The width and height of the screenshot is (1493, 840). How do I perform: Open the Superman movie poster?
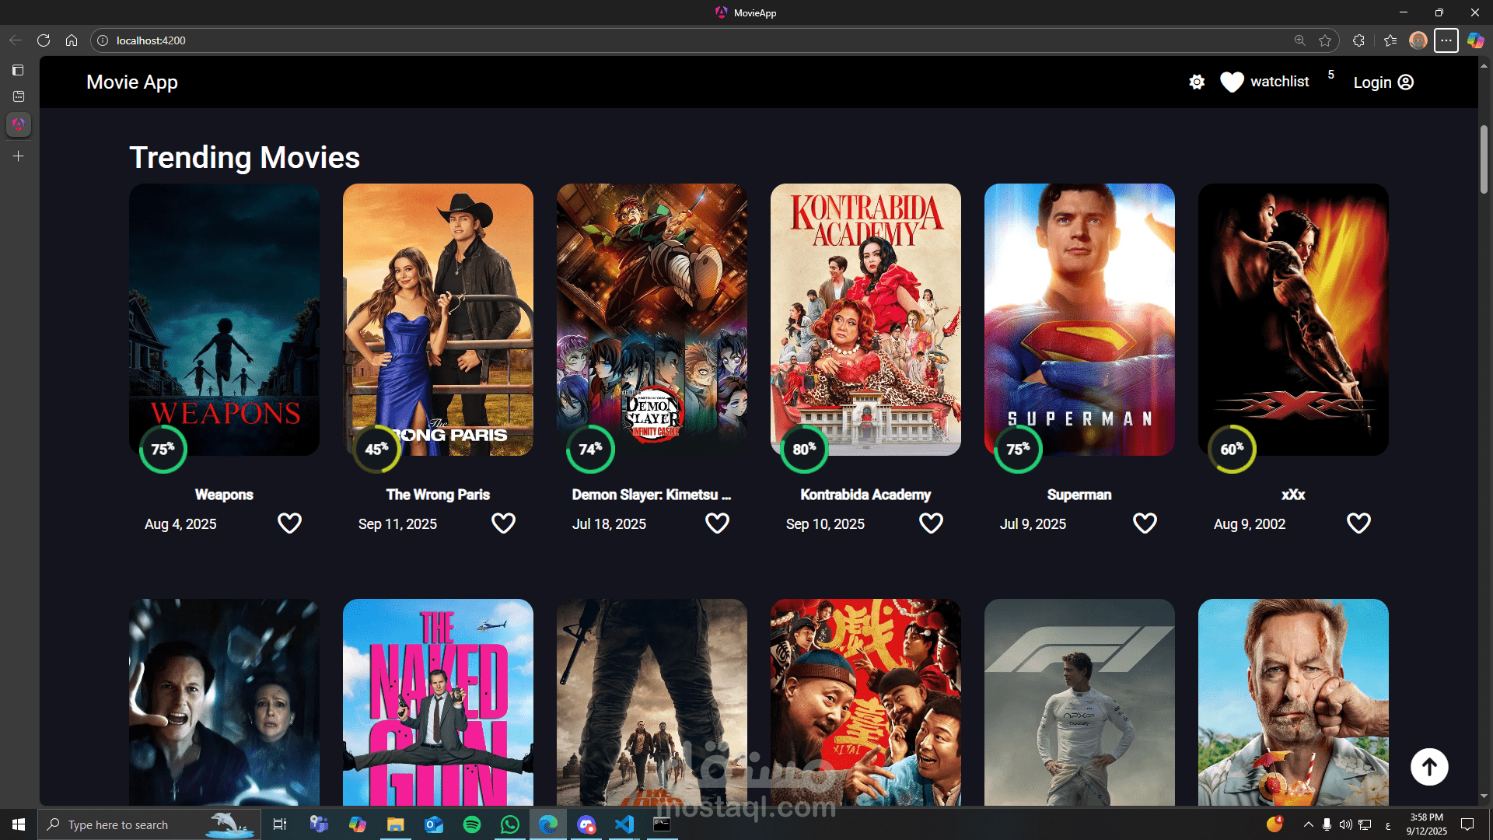1079,319
